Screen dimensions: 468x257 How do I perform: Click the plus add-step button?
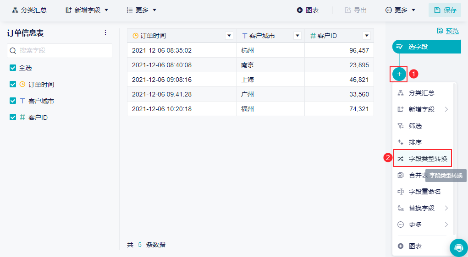[399, 74]
